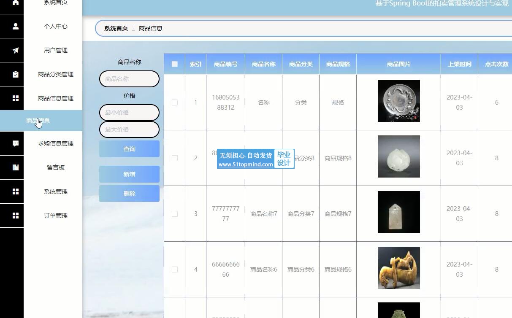Select the 商品信息 submenu item
Screen dimensions: 512x318
coord(41,121)
